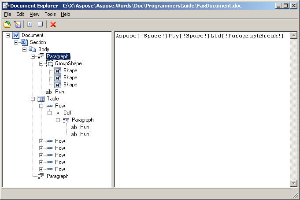Viewport: 300px width, 200px height.
Task: Collapse the Table node
Action: click(33, 99)
